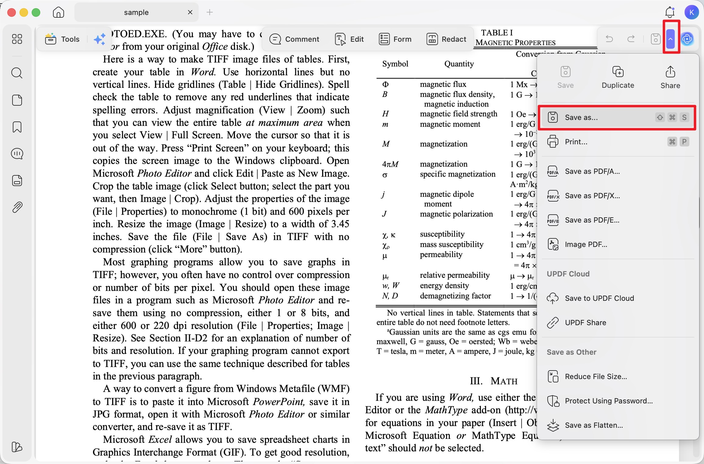Open the home screen icon
The width and height of the screenshot is (704, 464).
pyautogui.click(x=58, y=12)
